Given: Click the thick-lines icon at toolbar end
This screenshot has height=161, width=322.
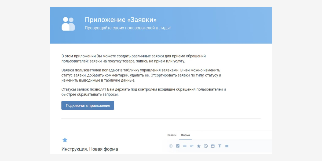Looking at the screenshot, I should (x=227, y=146).
